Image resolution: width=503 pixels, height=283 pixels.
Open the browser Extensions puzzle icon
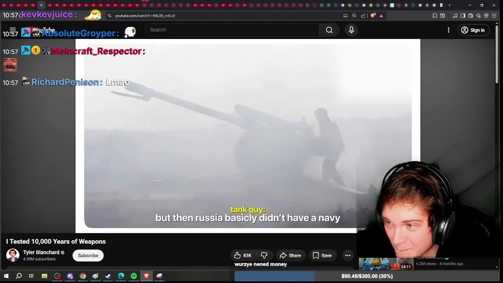pos(435,16)
